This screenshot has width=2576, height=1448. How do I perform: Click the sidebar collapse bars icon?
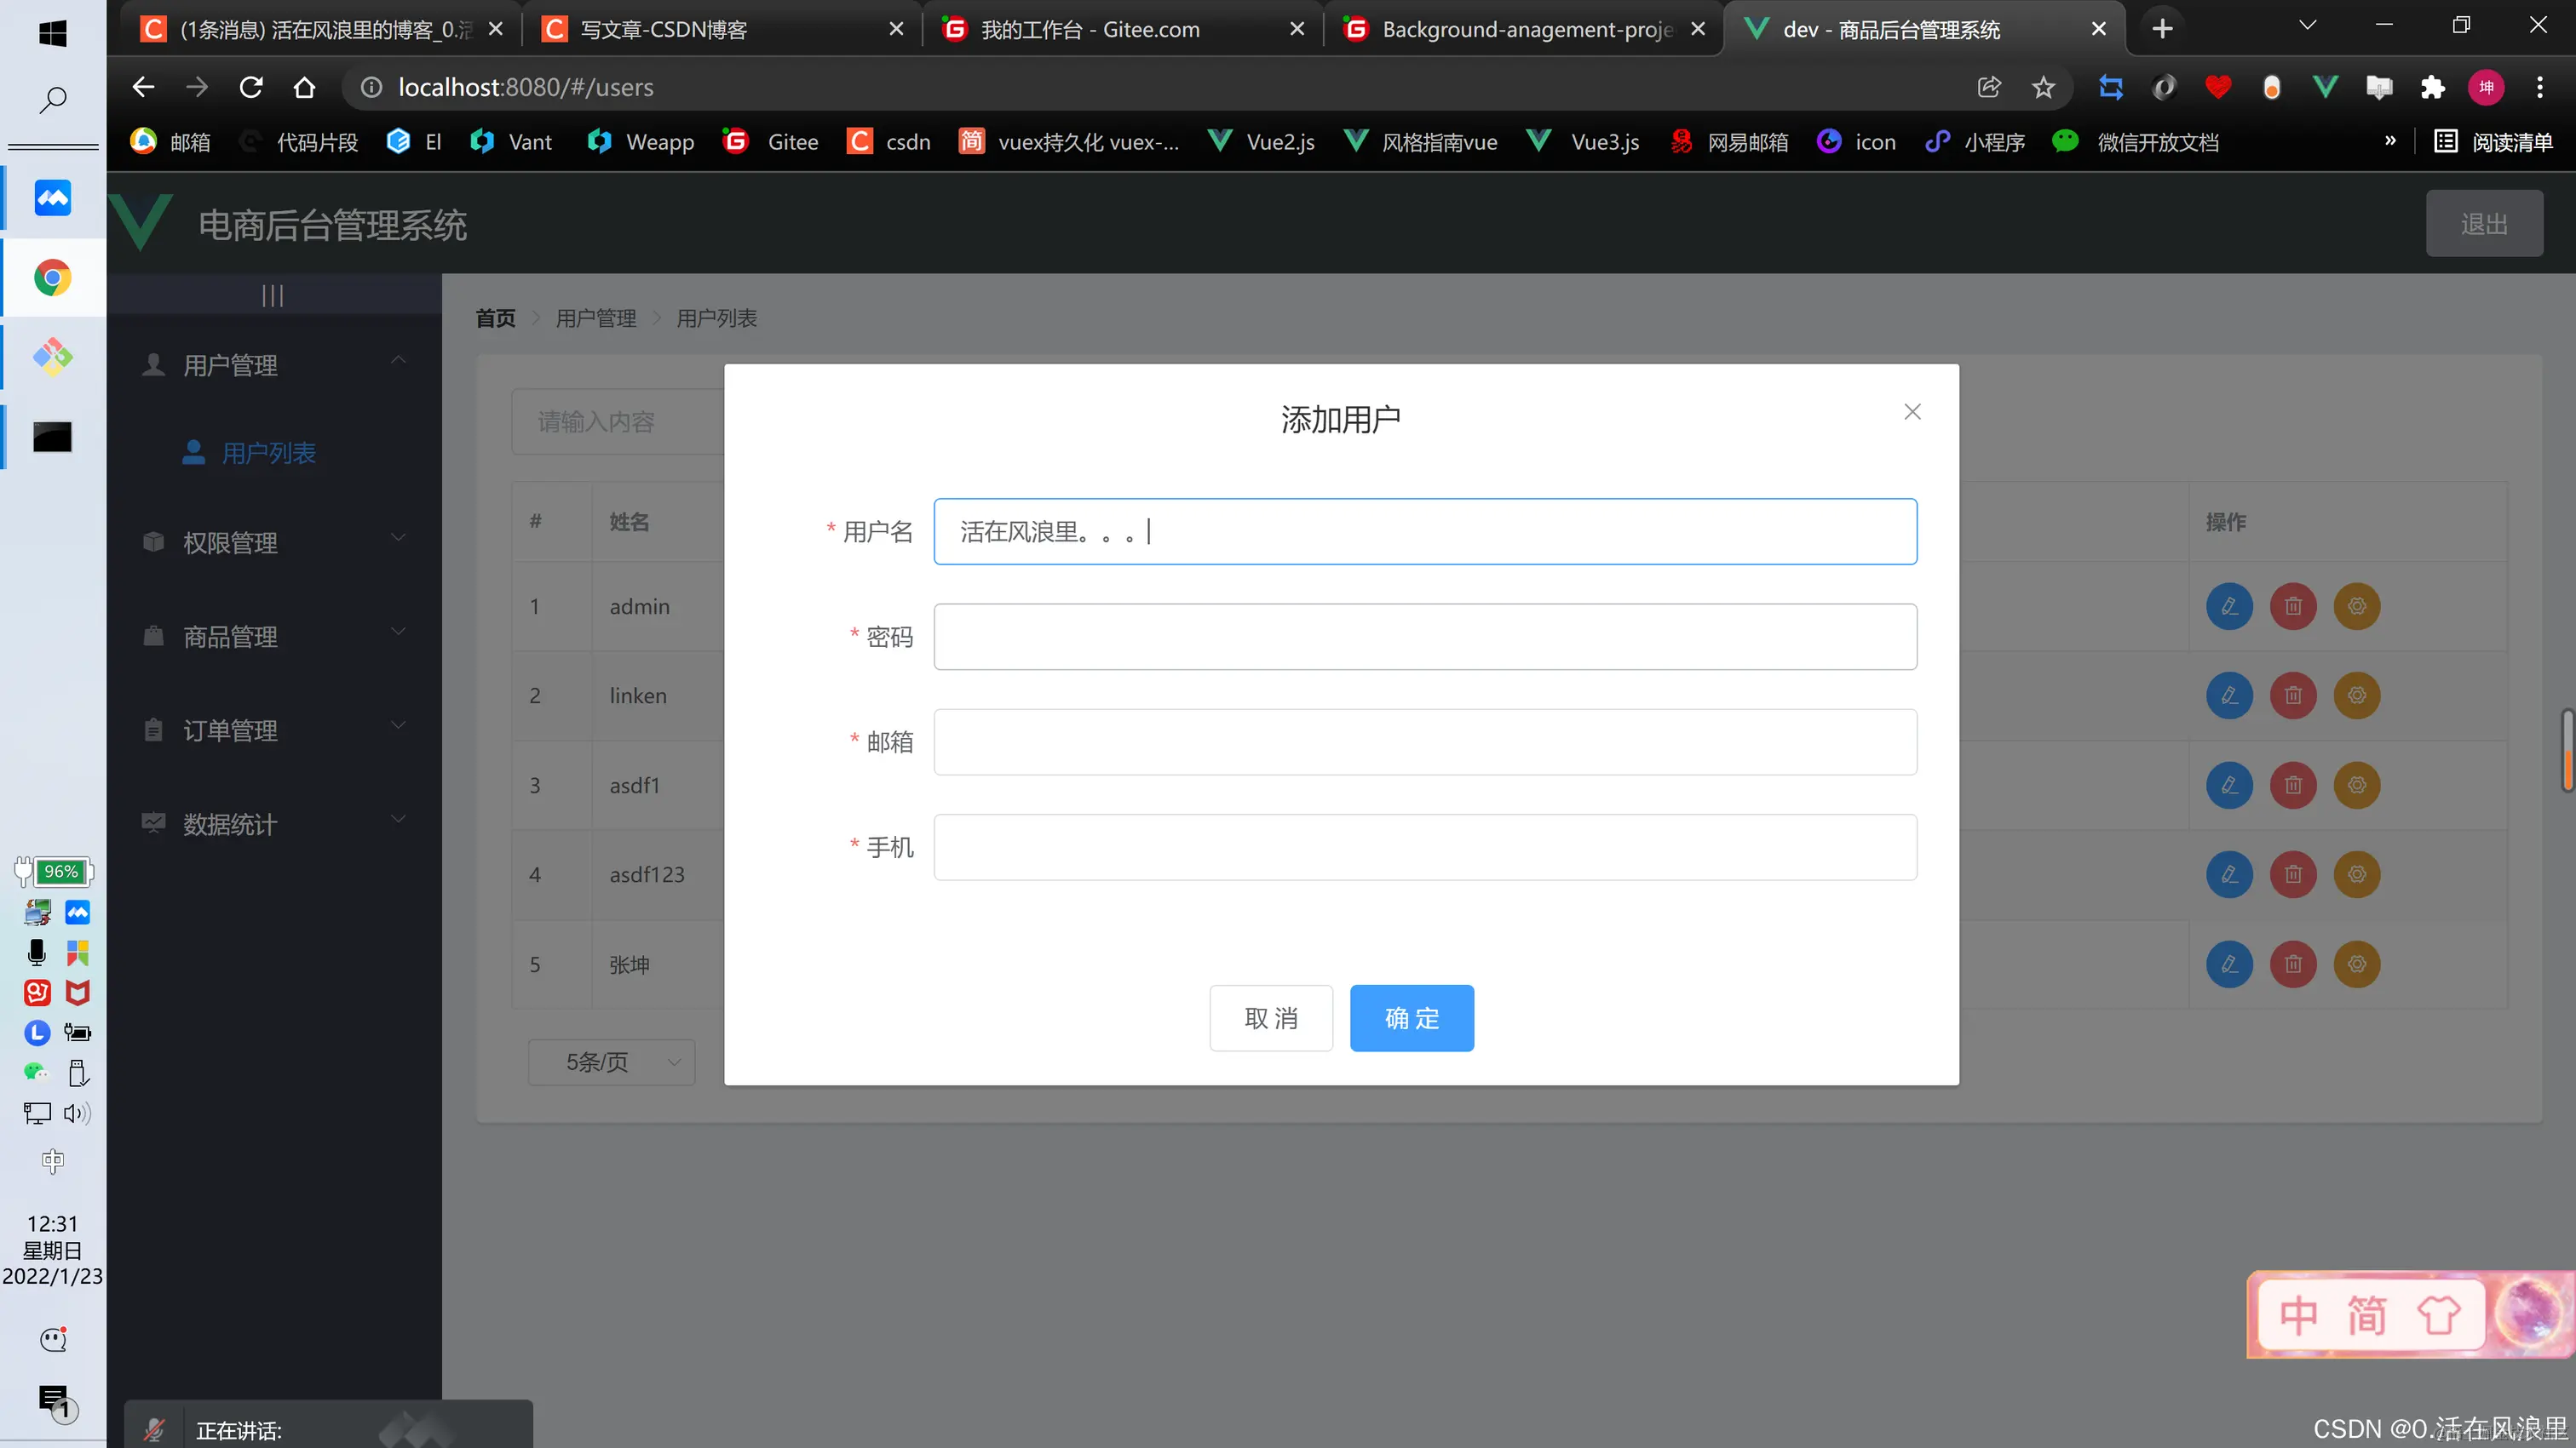(272, 295)
